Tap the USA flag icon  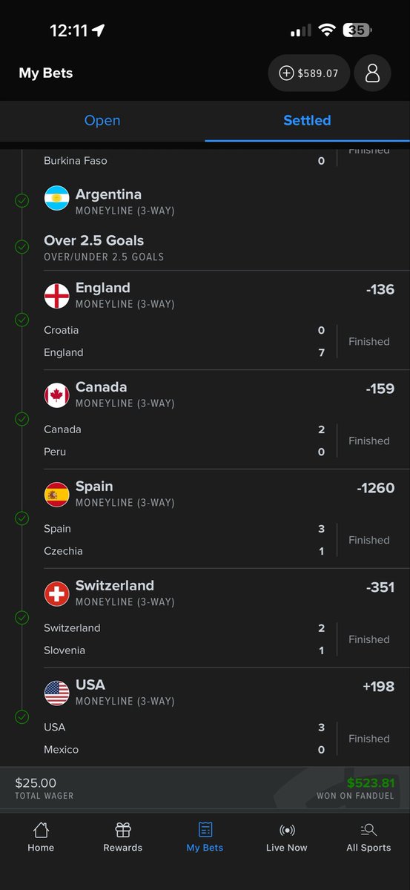pyautogui.click(x=57, y=693)
